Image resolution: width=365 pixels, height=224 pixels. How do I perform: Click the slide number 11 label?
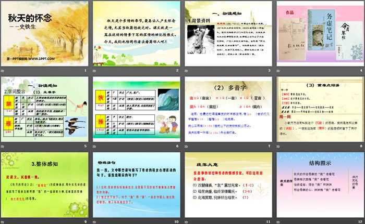(269, 222)
